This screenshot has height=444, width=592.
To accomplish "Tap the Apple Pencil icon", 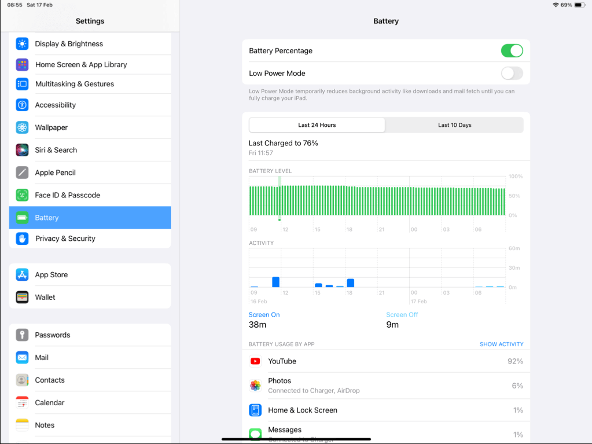I will 22,173.
